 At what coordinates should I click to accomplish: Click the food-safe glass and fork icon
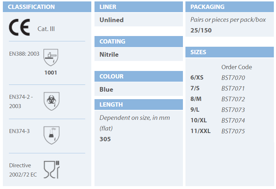pos(52,170)
